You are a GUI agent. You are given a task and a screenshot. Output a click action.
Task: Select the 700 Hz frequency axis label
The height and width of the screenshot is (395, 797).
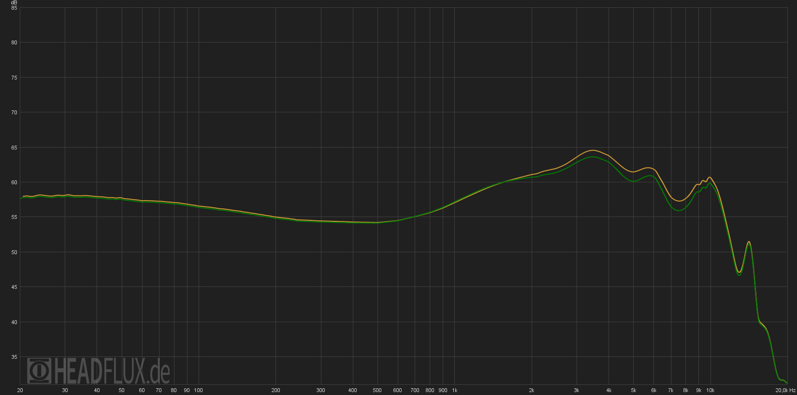point(415,390)
